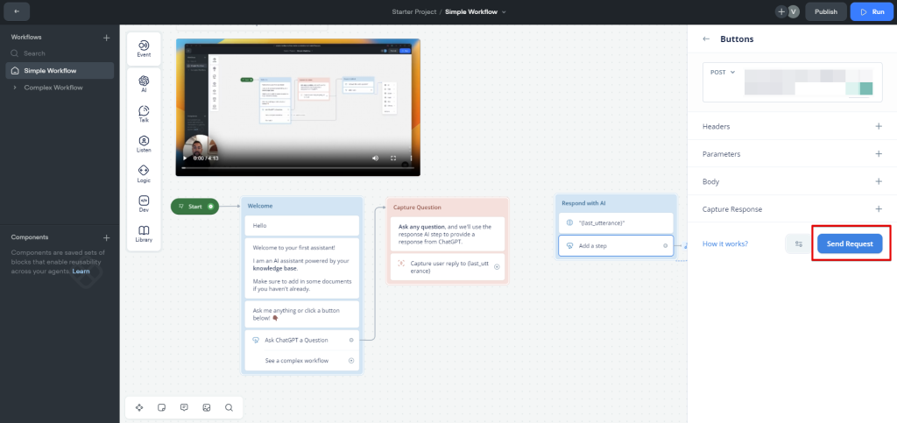Image resolution: width=897 pixels, height=423 pixels.
Task: Click the Send Request button
Action: pyautogui.click(x=849, y=243)
